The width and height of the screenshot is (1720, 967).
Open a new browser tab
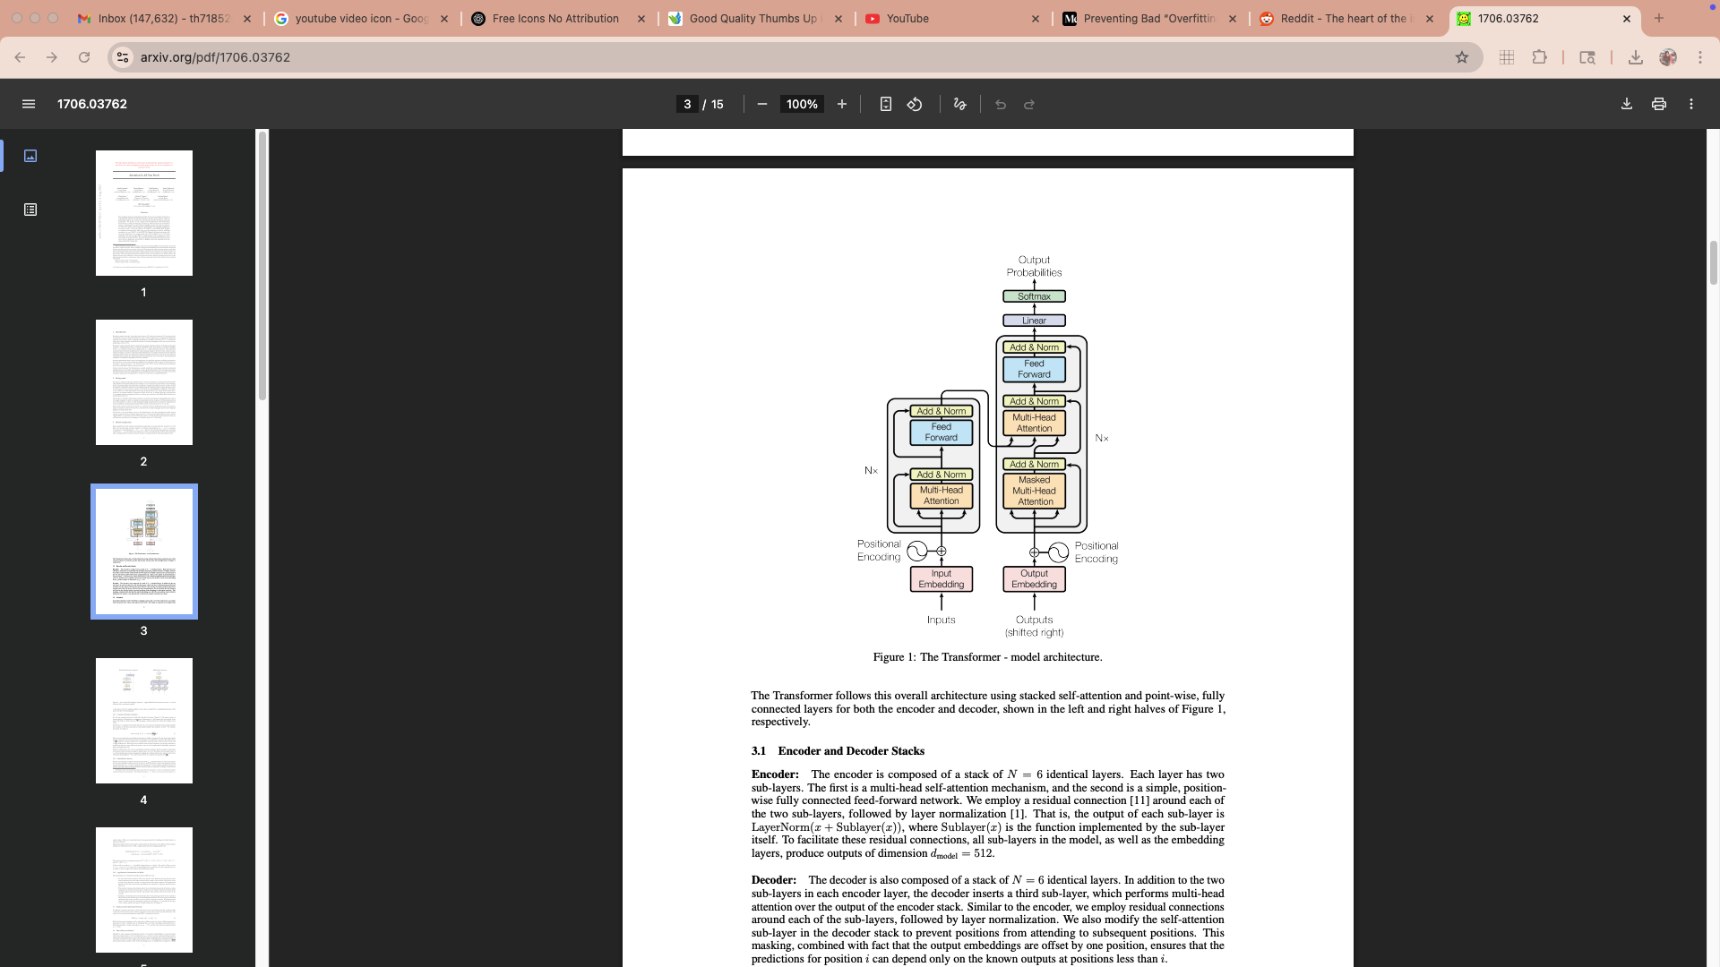click(1658, 18)
